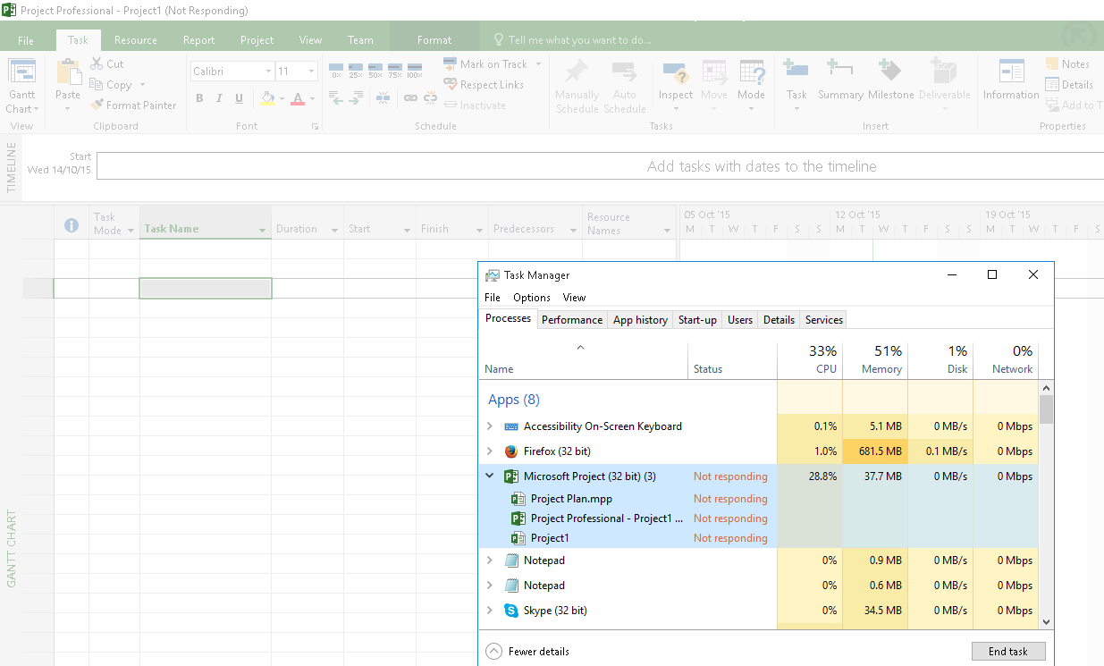The width and height of the screenshot is (1104, 666).
Task: Open the font size 11 dropdown
Action: tap(311, 71)
